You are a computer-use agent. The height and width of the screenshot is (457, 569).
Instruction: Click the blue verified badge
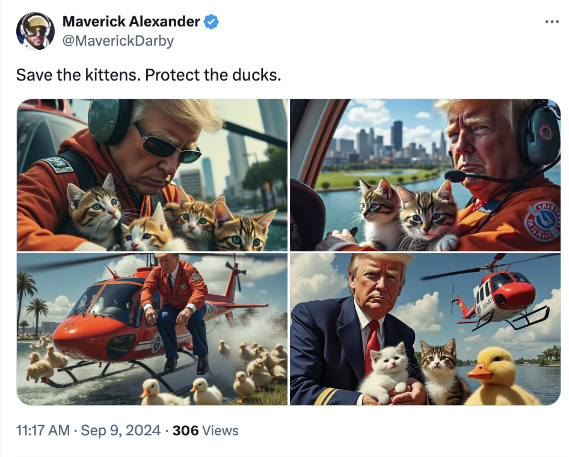[211, 22]
